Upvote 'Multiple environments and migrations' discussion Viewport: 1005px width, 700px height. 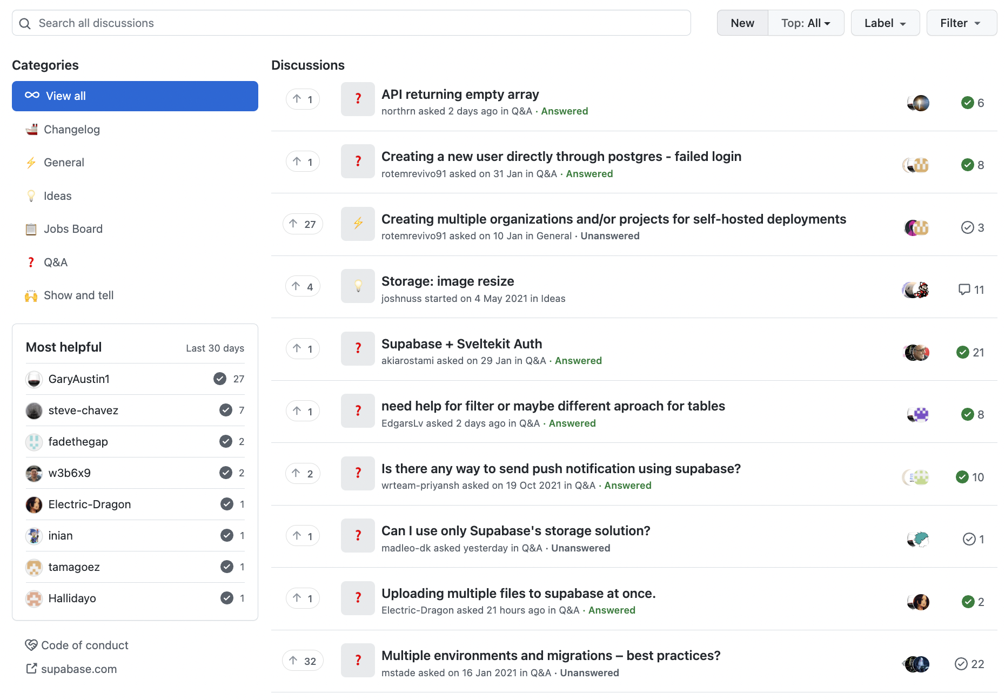[x=303, y=661]
